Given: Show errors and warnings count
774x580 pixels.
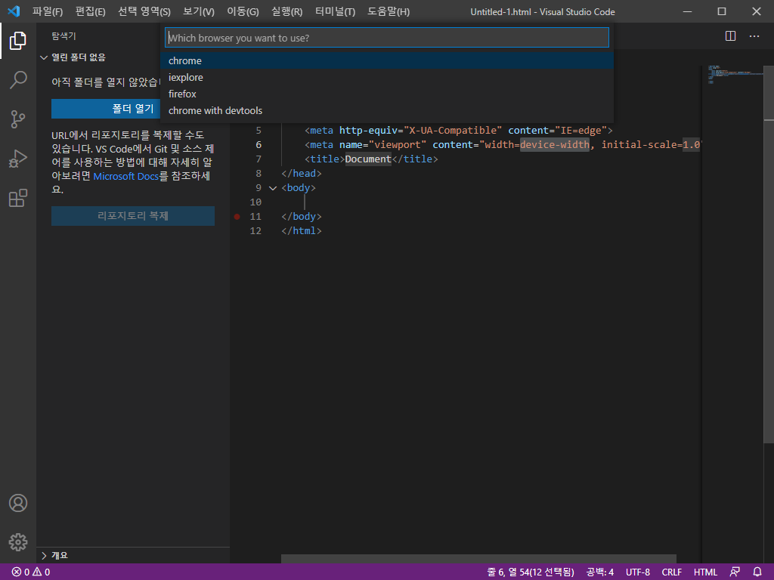Looking at the screenshot, I should (30, 572).
